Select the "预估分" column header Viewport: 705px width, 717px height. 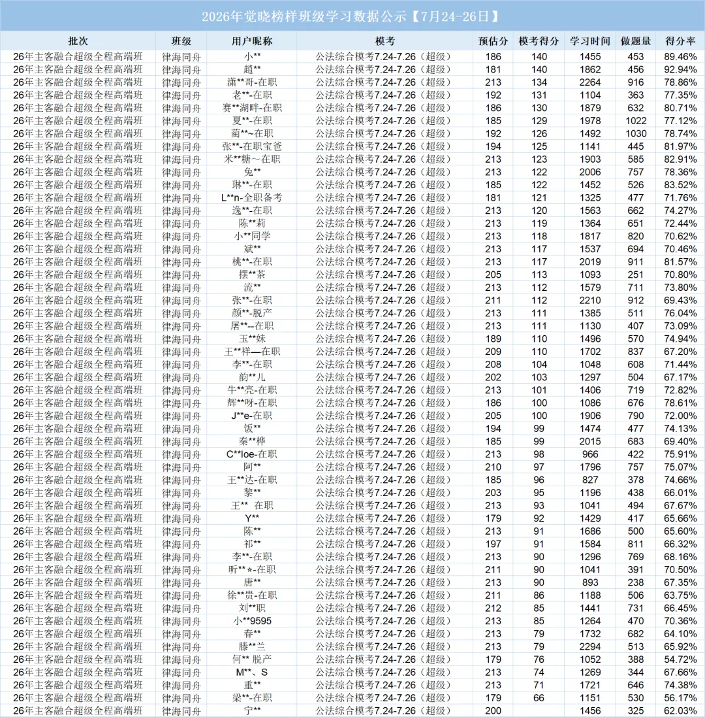click(493, 41)
